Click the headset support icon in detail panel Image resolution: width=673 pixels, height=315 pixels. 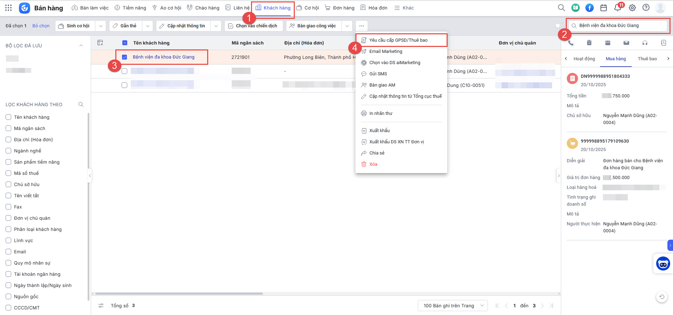tap(645, 43)
